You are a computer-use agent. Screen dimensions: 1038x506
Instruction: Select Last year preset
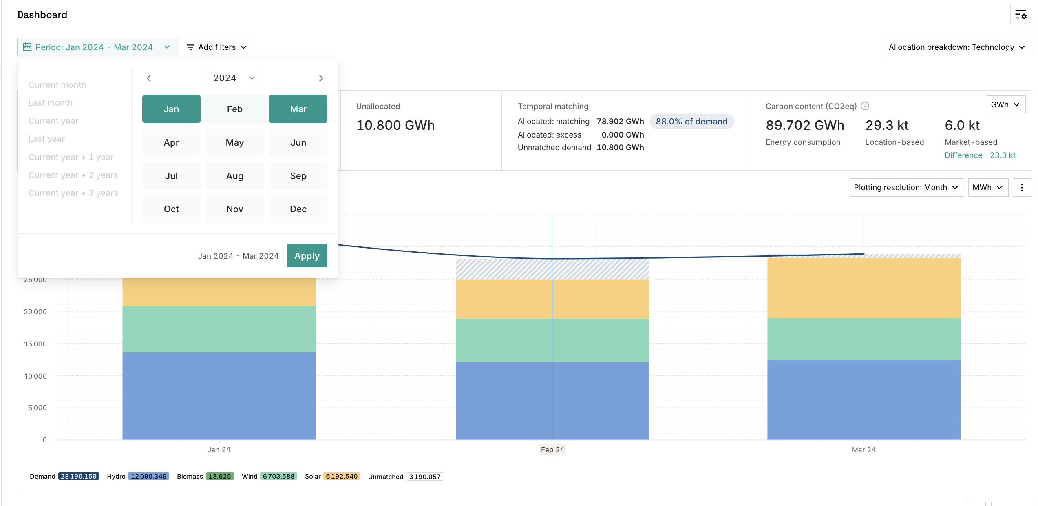pos(46,139)
